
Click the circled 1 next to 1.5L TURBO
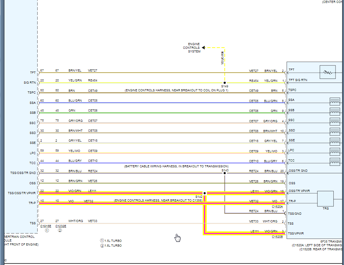102,241
